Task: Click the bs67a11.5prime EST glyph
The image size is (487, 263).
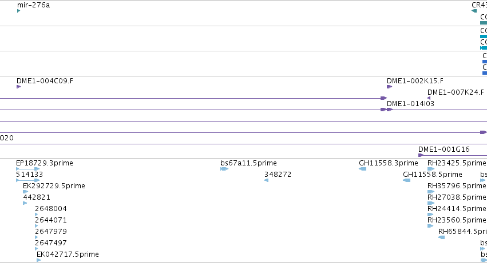Action: tap(224, 169)
